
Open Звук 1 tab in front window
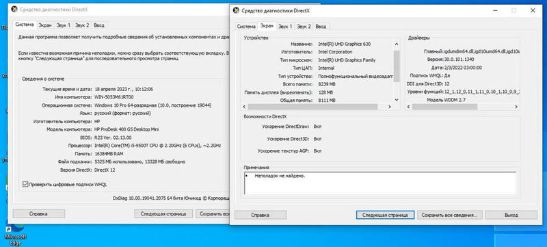point(285,27)
